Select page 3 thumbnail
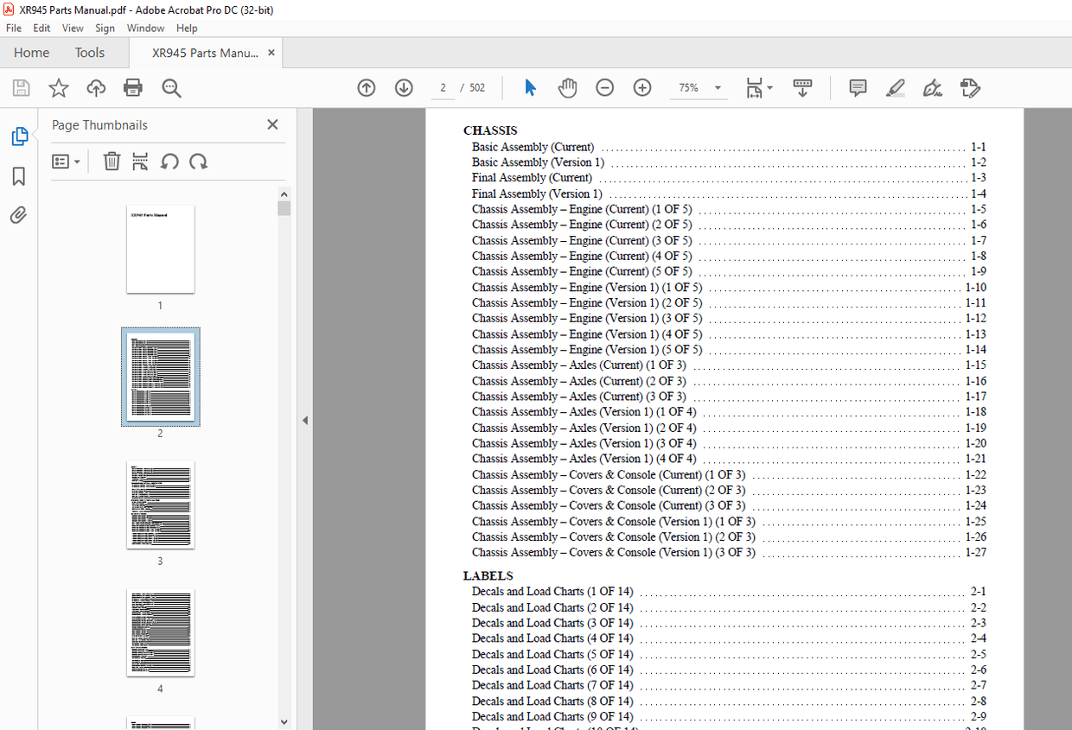The image size is (1072, 730). click(160, 505)
